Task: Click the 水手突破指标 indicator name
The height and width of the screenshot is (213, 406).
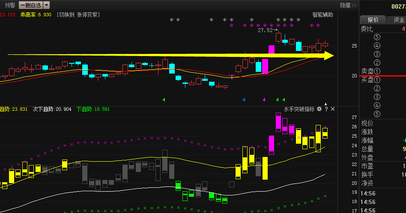Action: click(299, 109)
